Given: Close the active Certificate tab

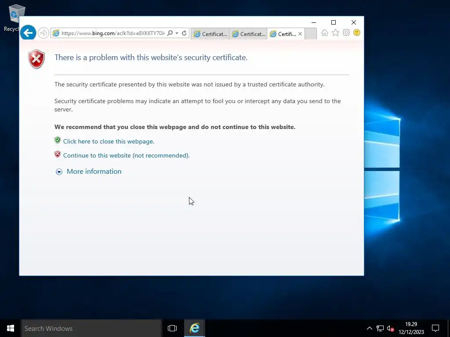Looking at the screenshot, I should point(300,34).
